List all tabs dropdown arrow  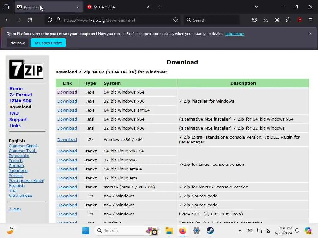256,7
